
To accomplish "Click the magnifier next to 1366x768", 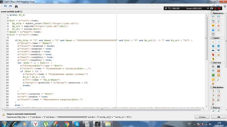I will coord(170,8).
